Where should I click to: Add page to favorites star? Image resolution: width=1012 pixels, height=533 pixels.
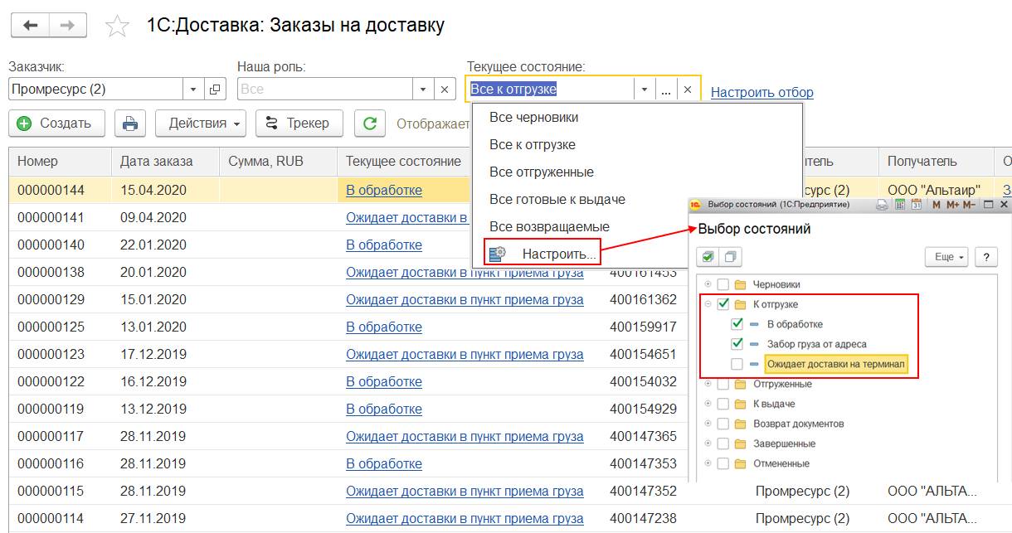pyautogui.click(x=118, y=27)
